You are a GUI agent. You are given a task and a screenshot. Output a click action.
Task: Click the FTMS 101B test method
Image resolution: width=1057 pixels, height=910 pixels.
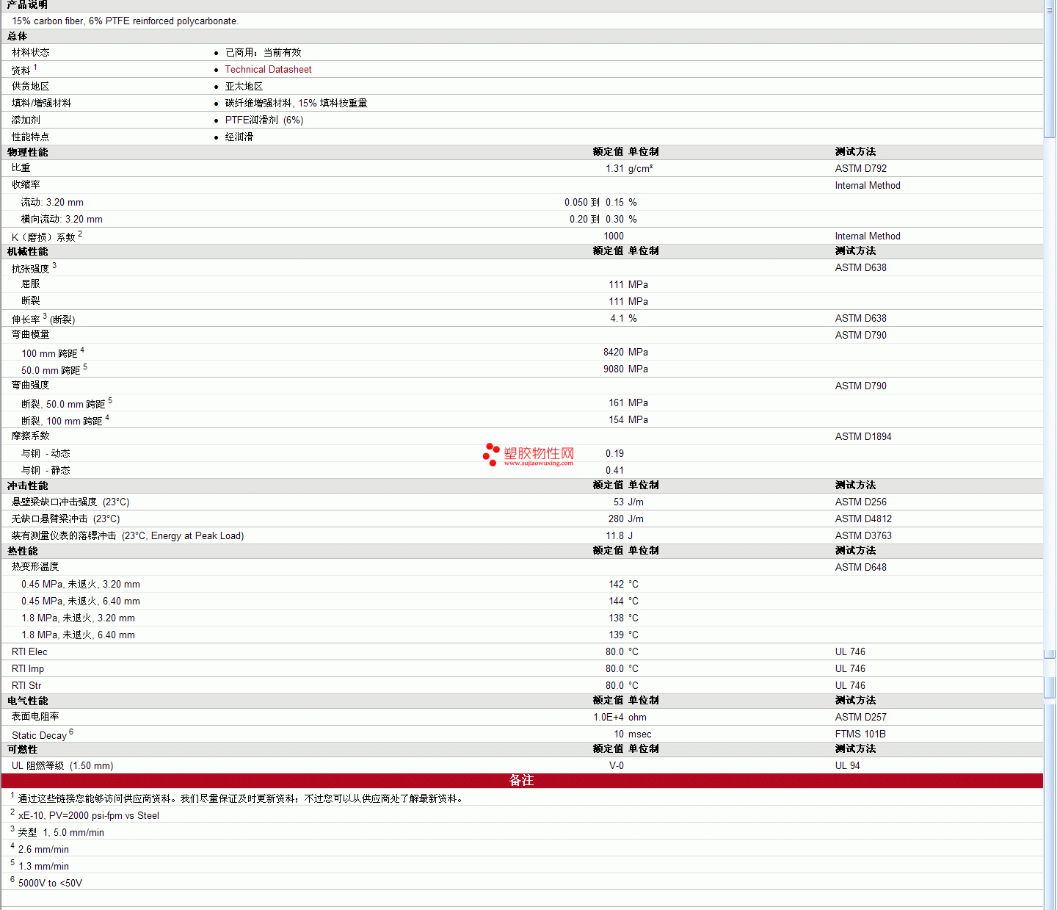[860, 734]
